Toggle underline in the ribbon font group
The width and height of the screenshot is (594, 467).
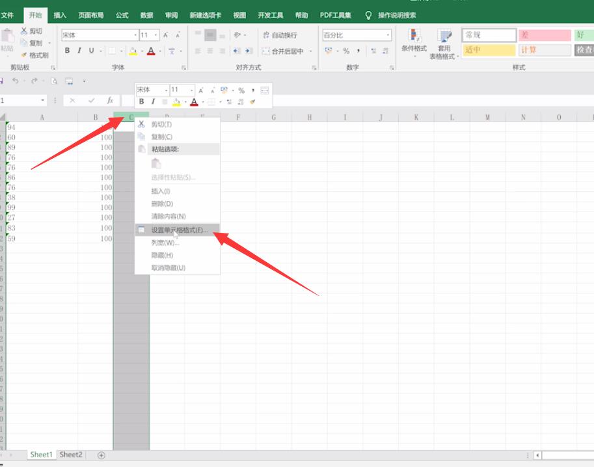point(91,50)
